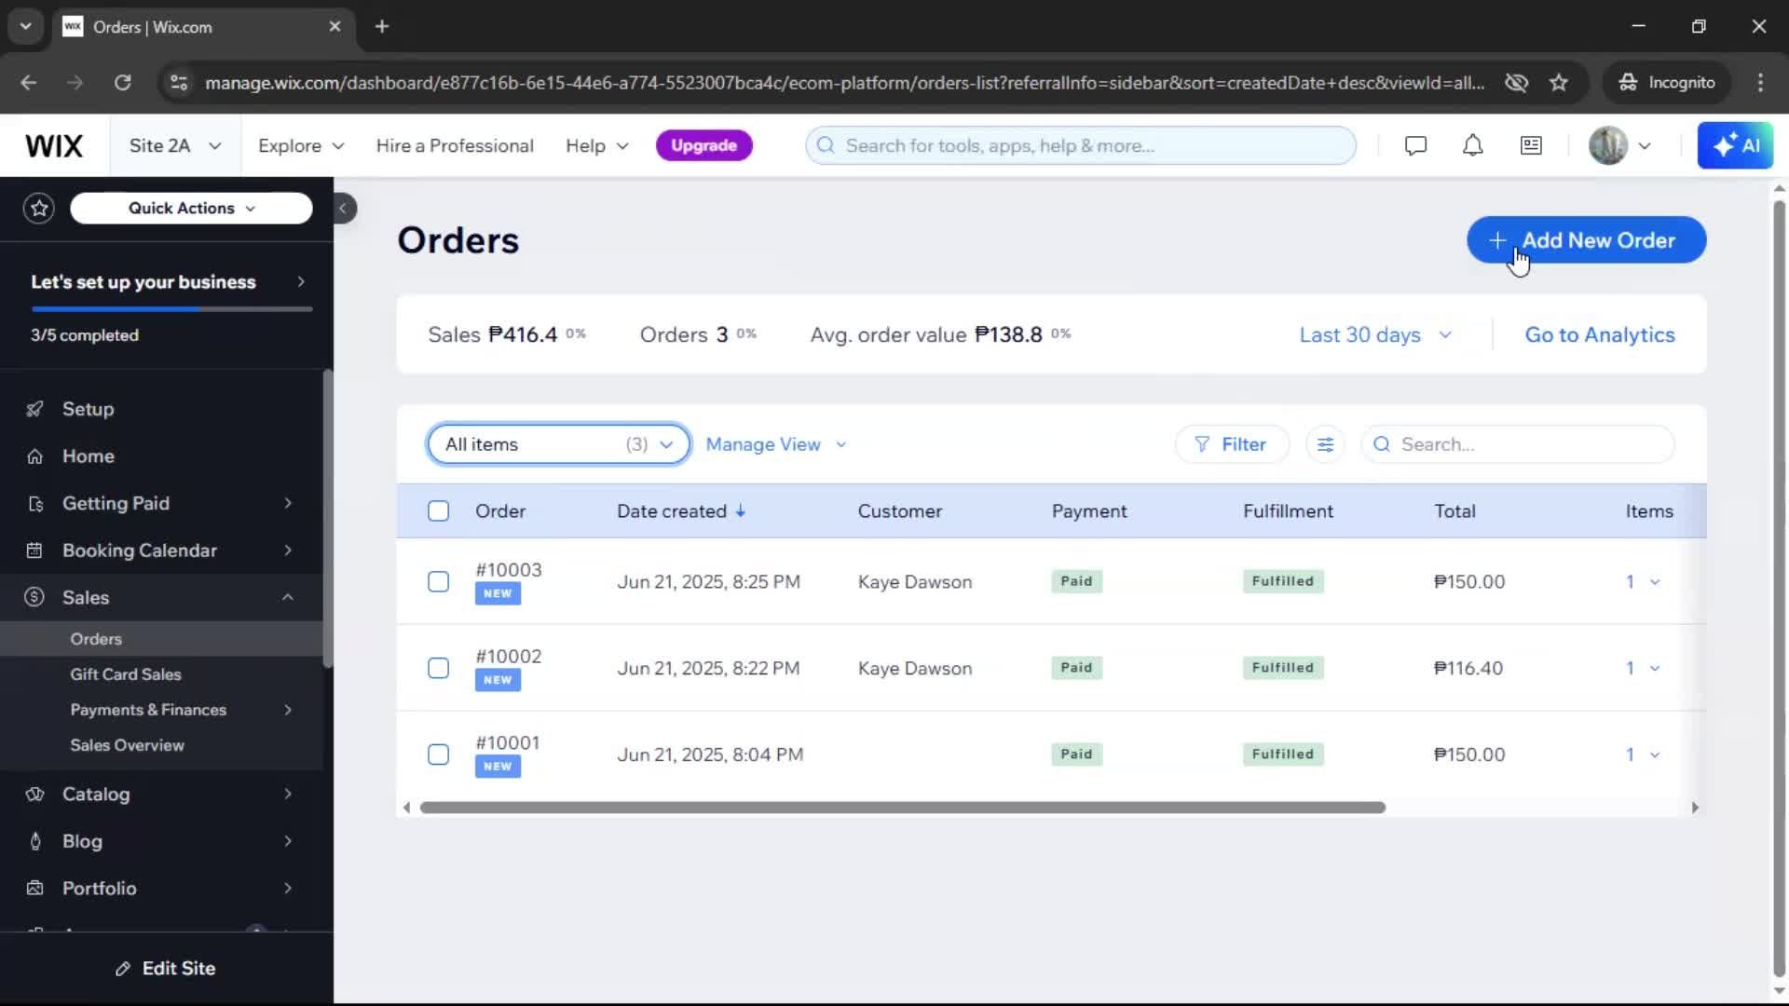The image size is (1789, 1006).
Task: Click the Portfolio icon
Action: coord(34,889)
